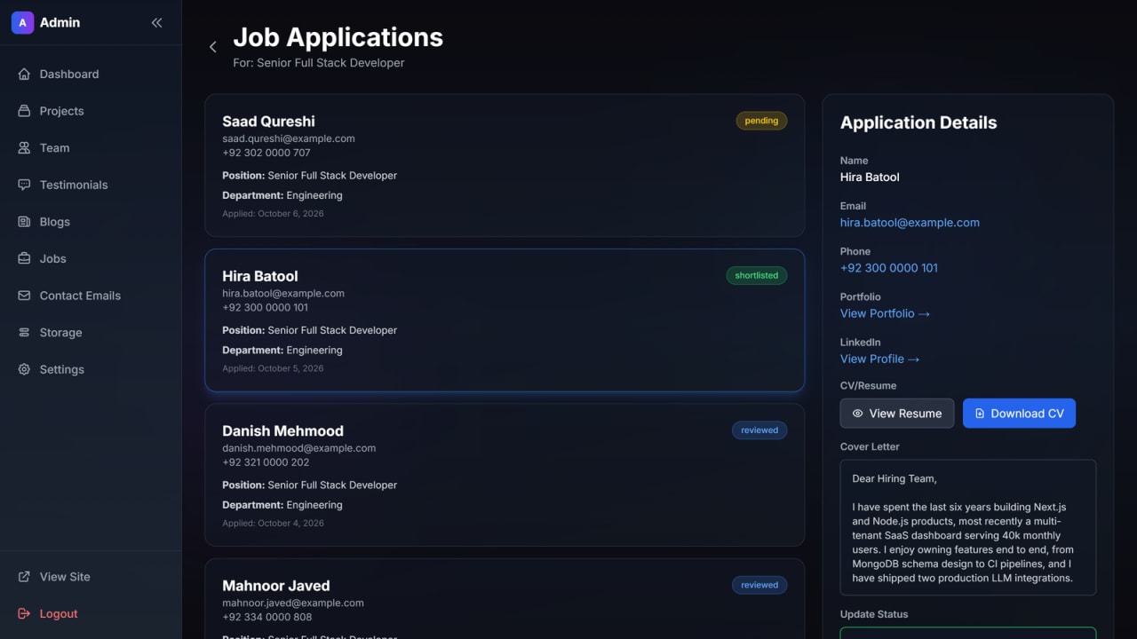Select Saad Qureshi's application name
Image resolution: width=1137 pixels, height=639 pixels.
[268, 122]
